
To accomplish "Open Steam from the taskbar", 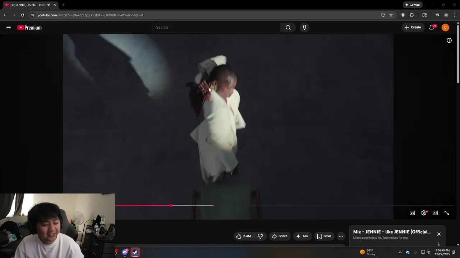I will click(135, 252).
